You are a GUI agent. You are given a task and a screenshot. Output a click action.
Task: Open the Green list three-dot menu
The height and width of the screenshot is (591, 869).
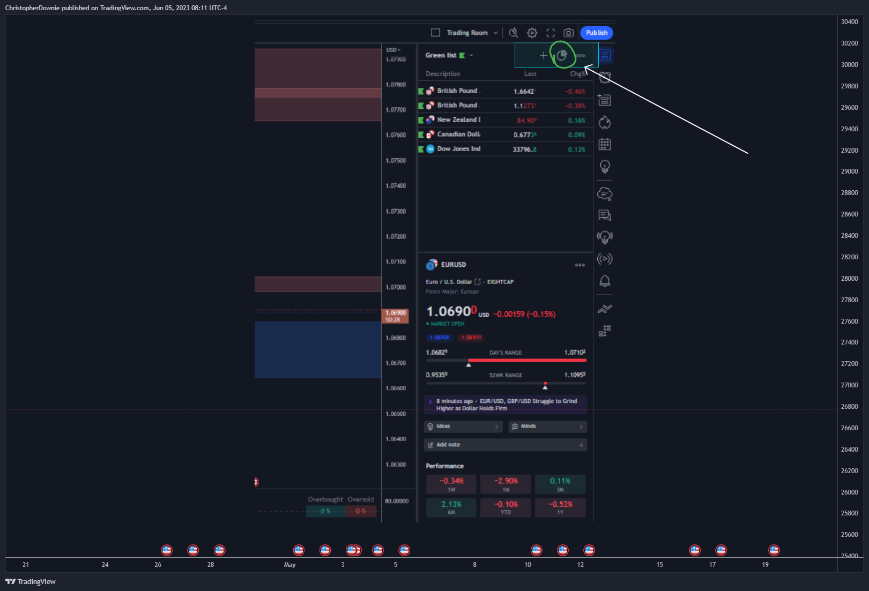pyautogui.click(x=580, y=55)
